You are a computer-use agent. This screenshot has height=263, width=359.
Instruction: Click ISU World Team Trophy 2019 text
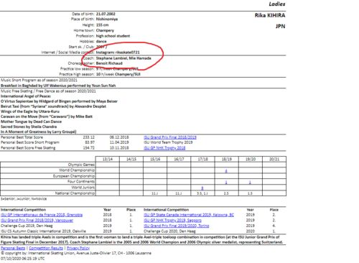168,142
